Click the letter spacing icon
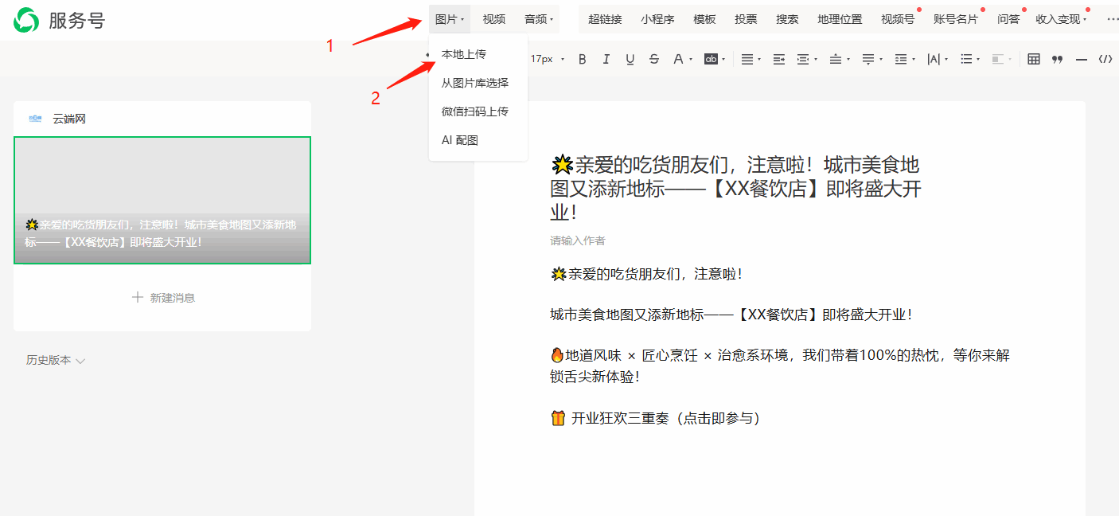Image resolution: width=1119 pixels, height=516 pixels. tap(934, 59)
